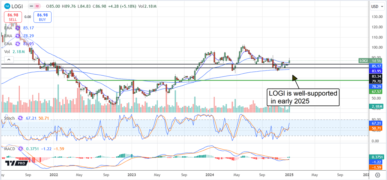Select the MACD -1.22 value in legend

tap(47, 149)
